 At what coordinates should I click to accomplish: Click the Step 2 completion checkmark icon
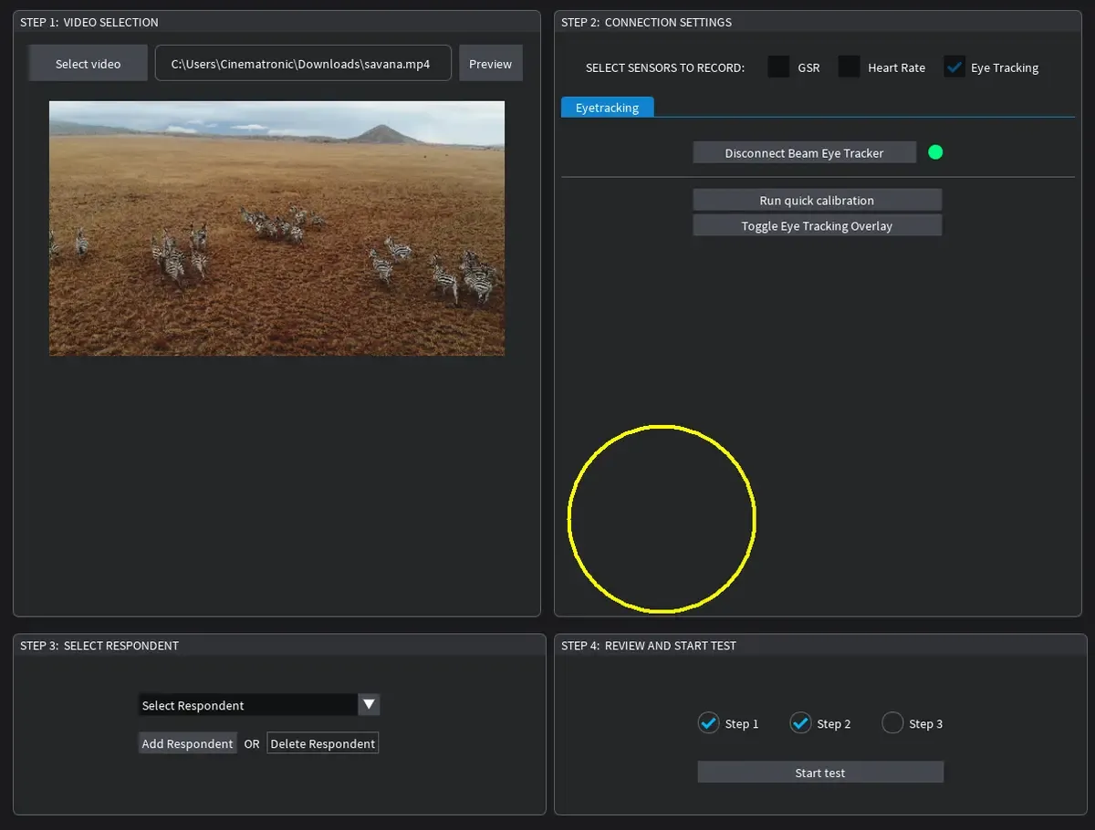click(800, 722)
